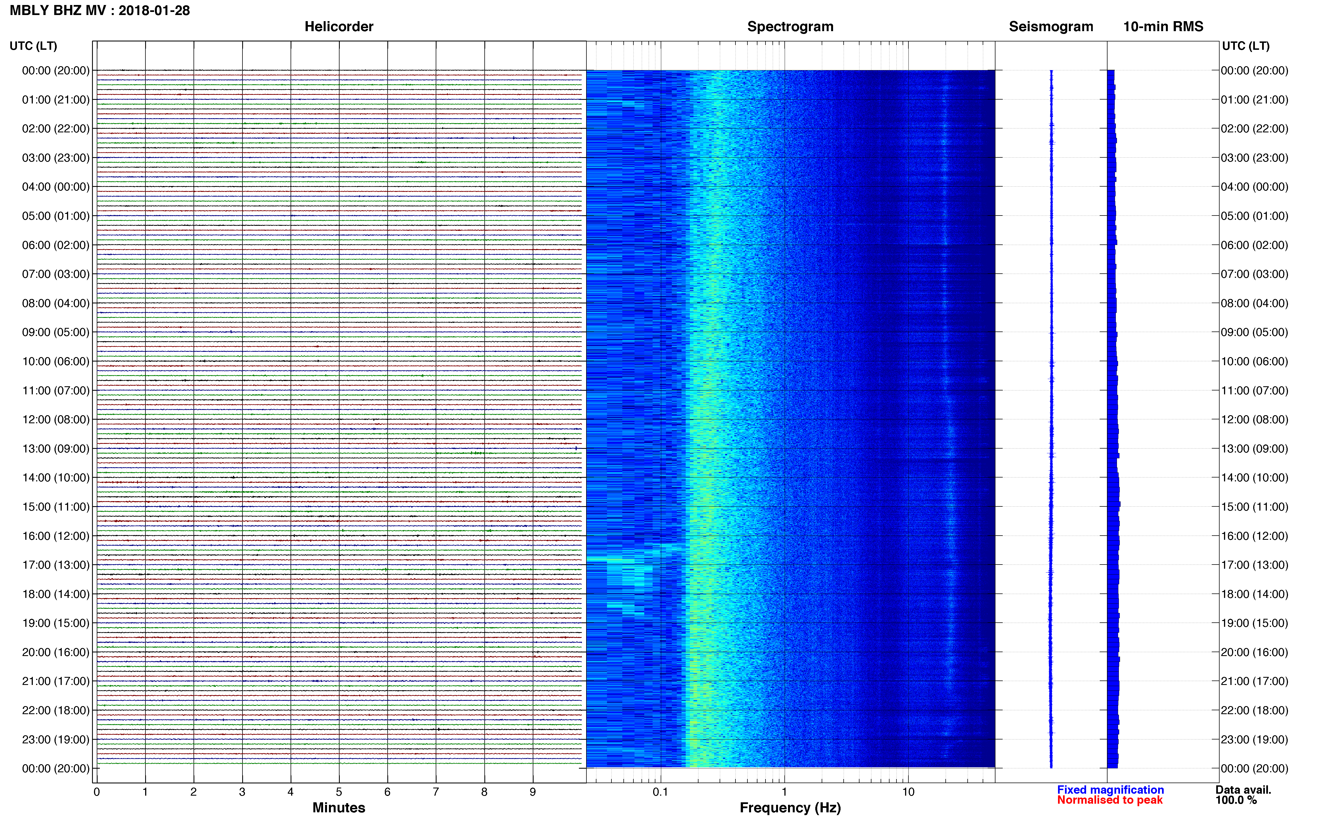1318x824 pixels.
Task: Click the right '01:00 (21:00)' time label
Action: (x=1254, y=100)
